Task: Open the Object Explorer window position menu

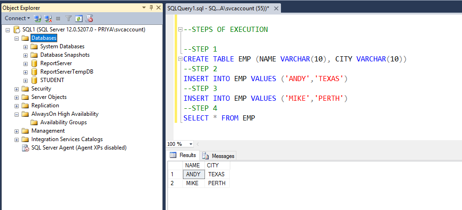Action: (x=144, y=8)
